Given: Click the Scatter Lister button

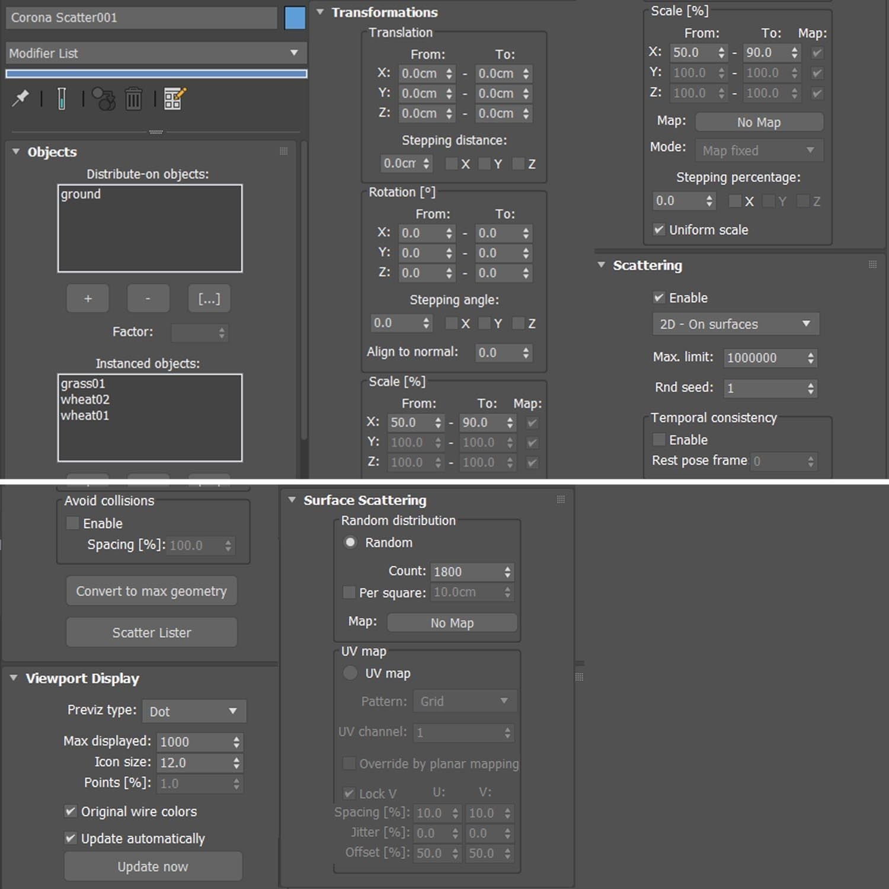Looking at the screenshot, I should click(x=152, y=632).
